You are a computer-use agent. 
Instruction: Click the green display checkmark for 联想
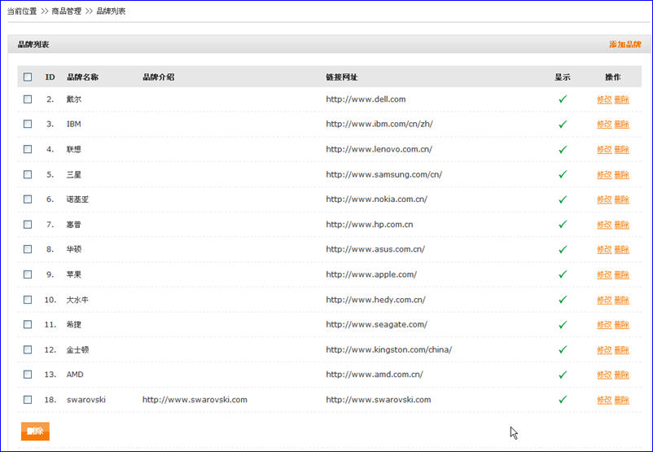point(563,149)
